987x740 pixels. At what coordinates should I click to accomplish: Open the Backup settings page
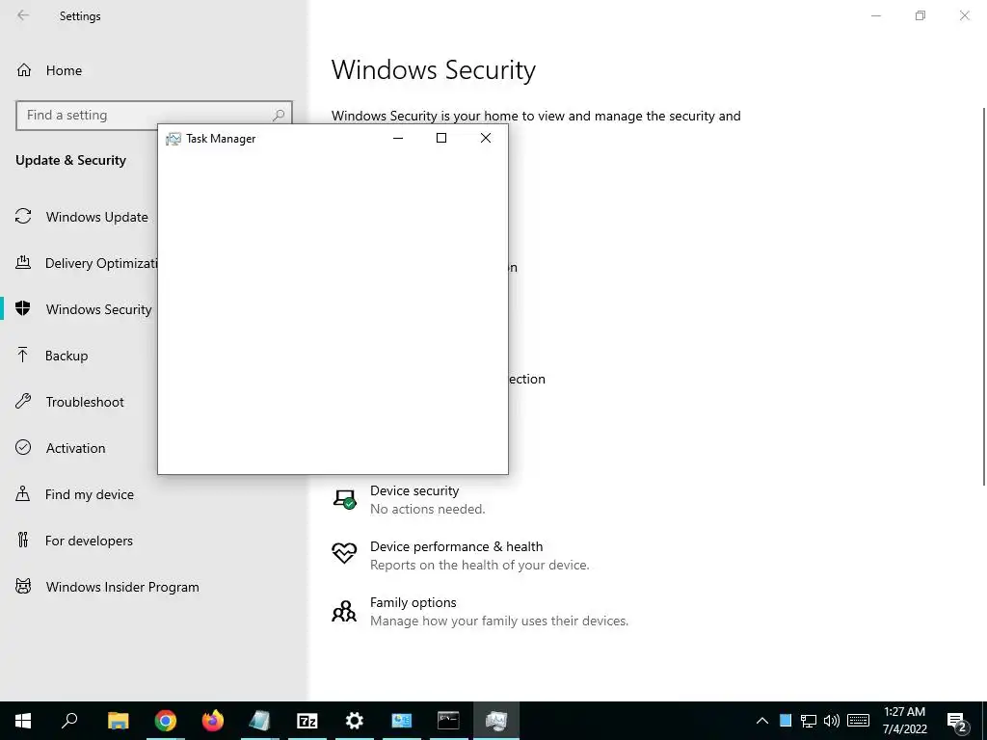click(52, 356)
